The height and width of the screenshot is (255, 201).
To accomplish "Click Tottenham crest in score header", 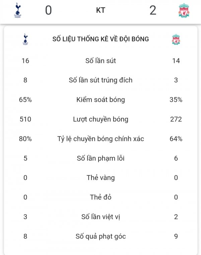I will 17,10.
